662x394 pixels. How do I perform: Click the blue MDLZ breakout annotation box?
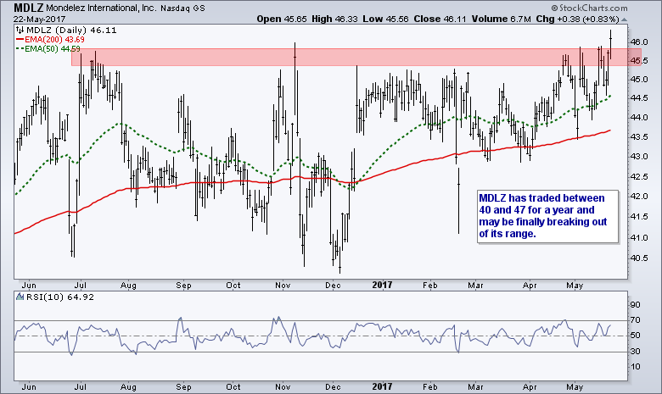pos(543,214)
